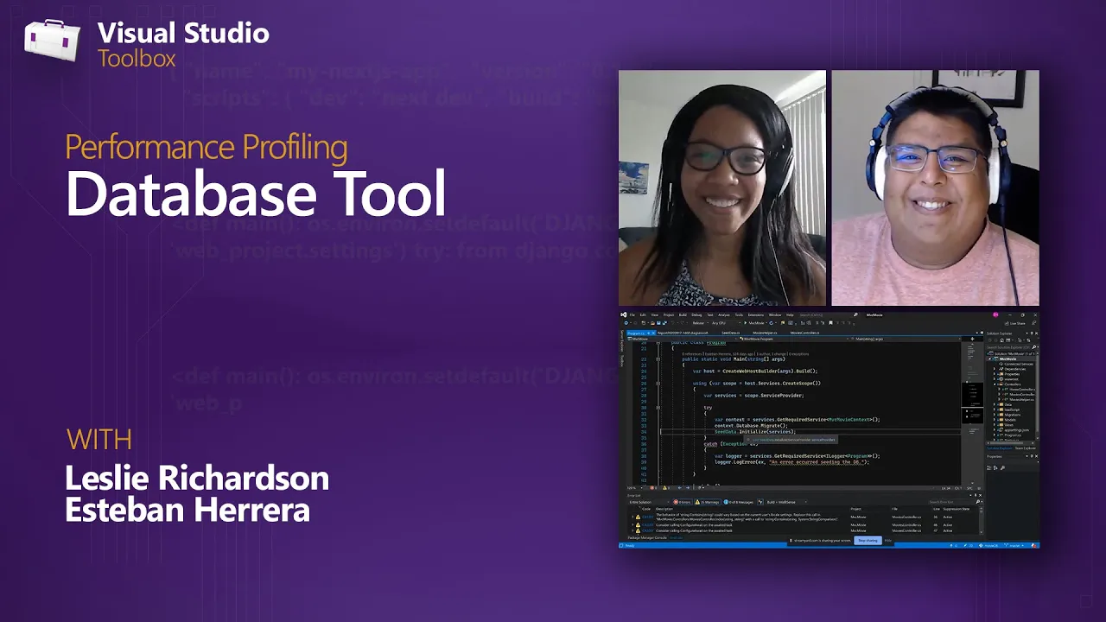This screenshot has height=622, width=1106.
Task: Click the user account avatar icon
Action: click(x=995, y=314)
